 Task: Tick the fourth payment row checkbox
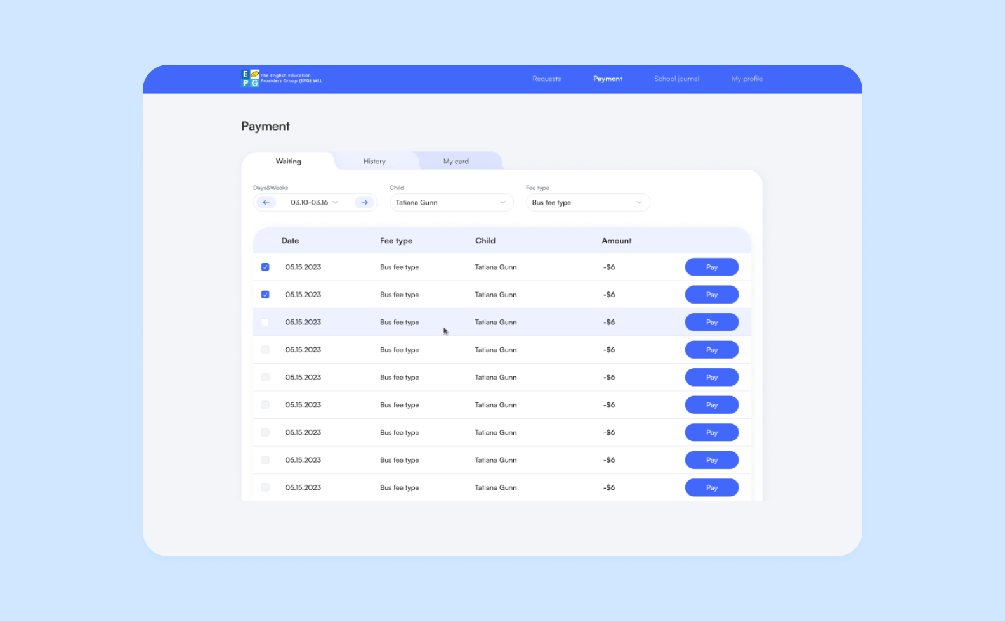265,350
